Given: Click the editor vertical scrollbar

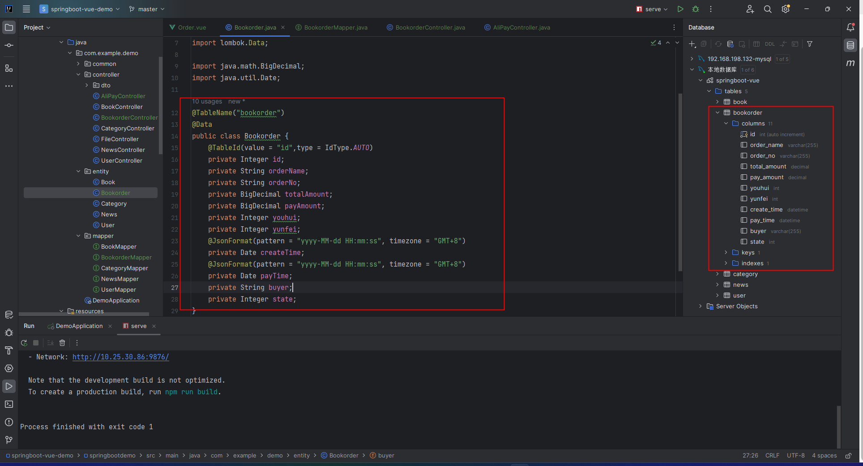Looking at the screenshot, I should 680,181.
